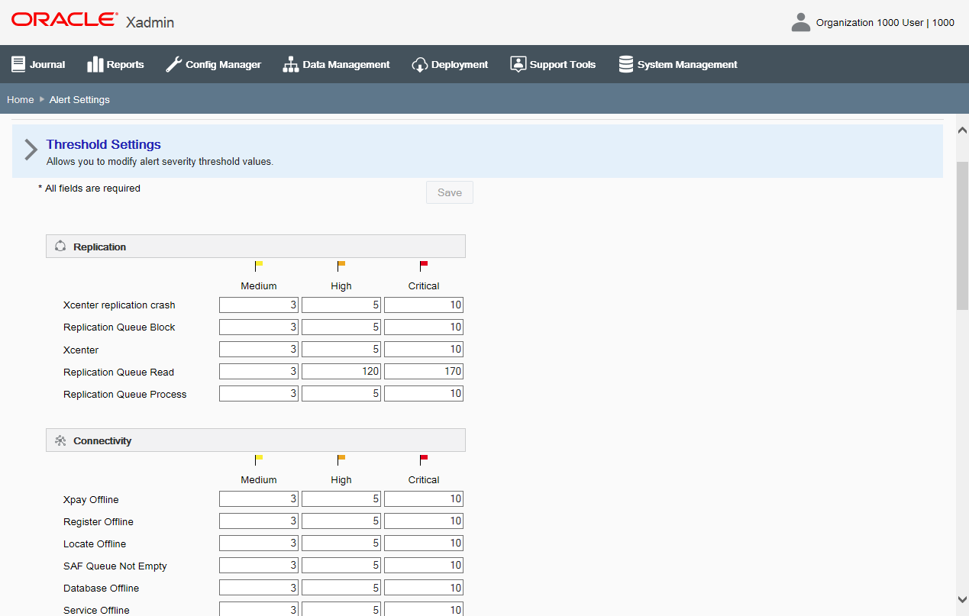Edit Replication Queue Process Critical field
This screenshot has width=969, height=616.
[424, 394]
